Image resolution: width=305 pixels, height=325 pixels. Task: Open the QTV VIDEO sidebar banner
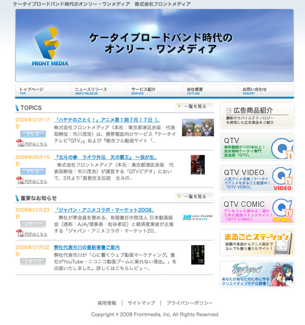pos(257,179)
